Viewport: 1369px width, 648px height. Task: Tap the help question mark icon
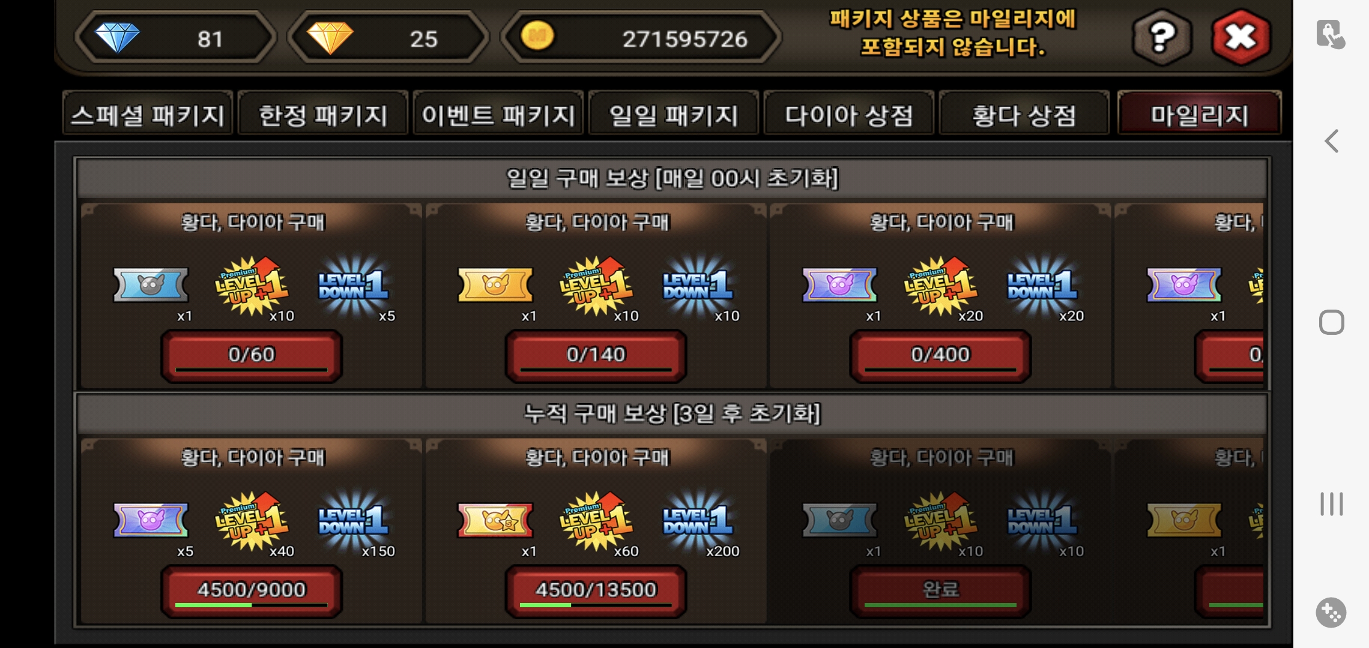coord(1162,38)
